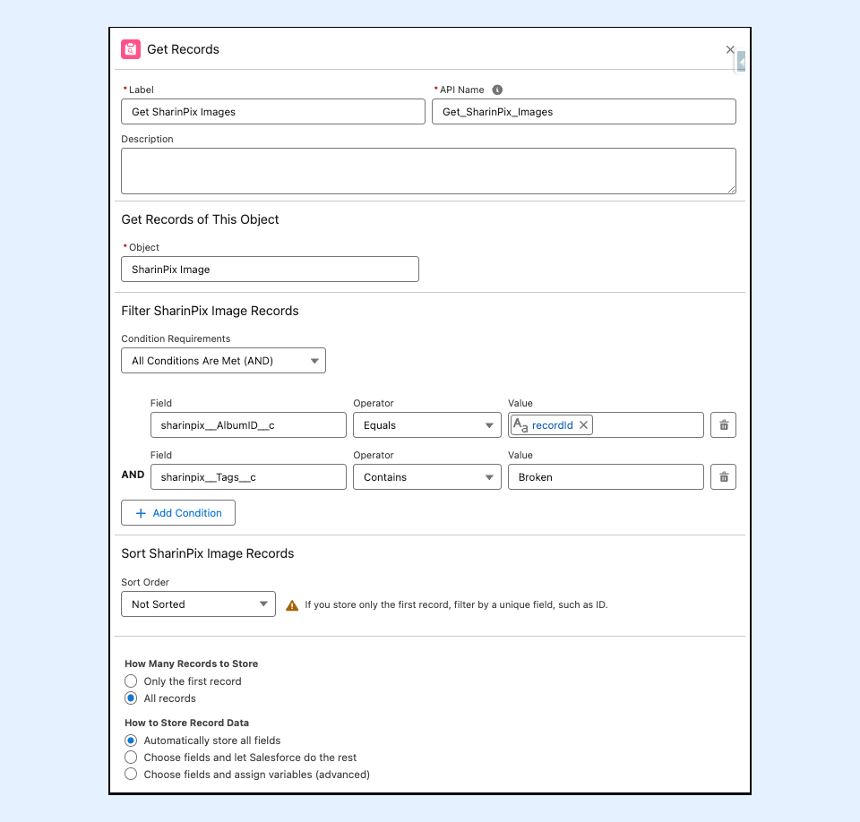Open the Contains operator dropdown
Screen dimensions: 860x822
coord(426,477)
